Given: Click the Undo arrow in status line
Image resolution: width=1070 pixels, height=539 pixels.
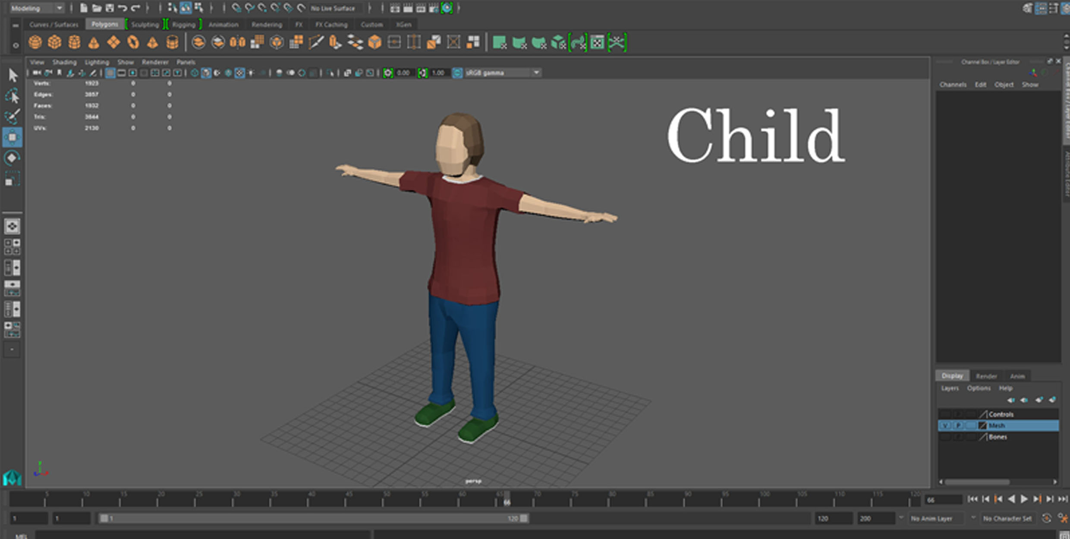Looking at the screenshot, I should 123,8.
